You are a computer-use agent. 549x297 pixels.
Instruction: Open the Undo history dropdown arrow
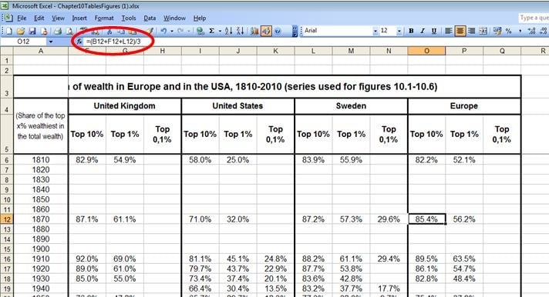172,31
